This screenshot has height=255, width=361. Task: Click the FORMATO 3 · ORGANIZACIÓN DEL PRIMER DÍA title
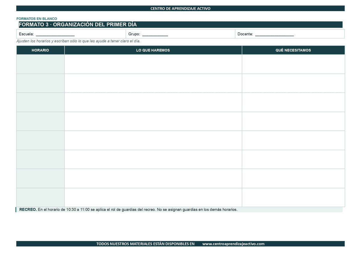[78, 25]
